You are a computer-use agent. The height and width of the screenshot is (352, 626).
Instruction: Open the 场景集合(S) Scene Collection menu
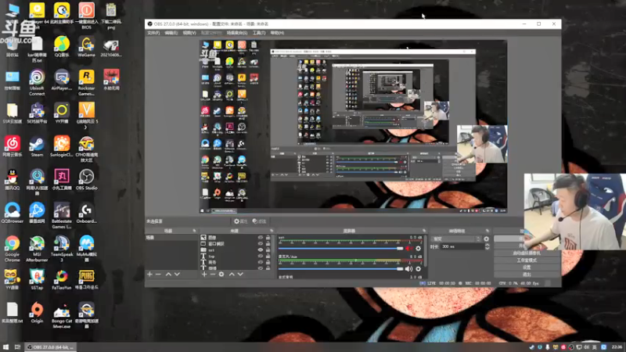[237, 33]
